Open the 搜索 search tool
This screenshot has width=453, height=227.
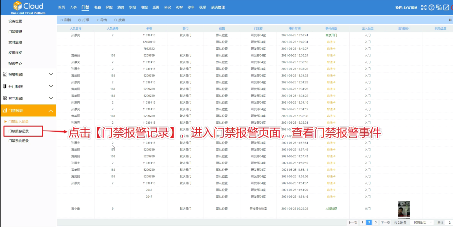click(120, 20)
